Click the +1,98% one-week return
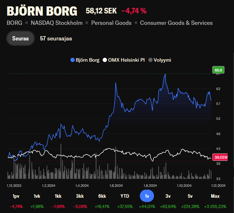Viewport: 234px width, 213px height. pyautogui.click(x=37, y=207)
